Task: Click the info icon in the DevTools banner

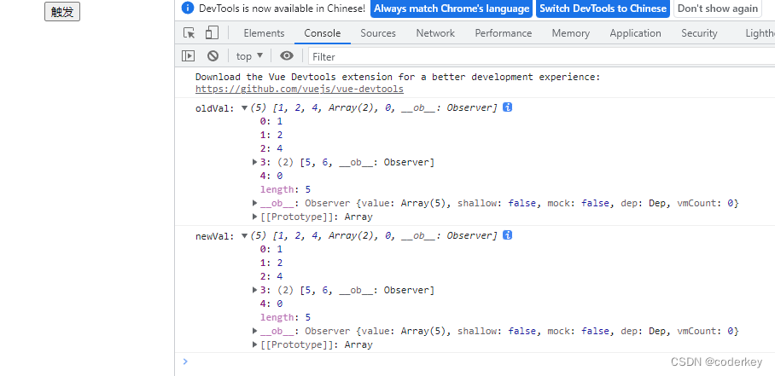Action: pyautogui.click(x=187, y=8)
